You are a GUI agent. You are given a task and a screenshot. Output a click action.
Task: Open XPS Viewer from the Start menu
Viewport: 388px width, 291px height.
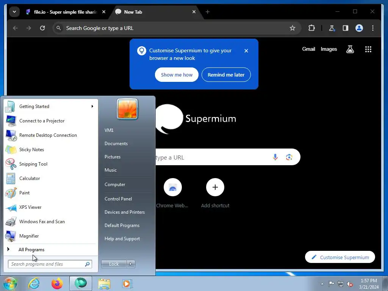[x=50, y=207]
